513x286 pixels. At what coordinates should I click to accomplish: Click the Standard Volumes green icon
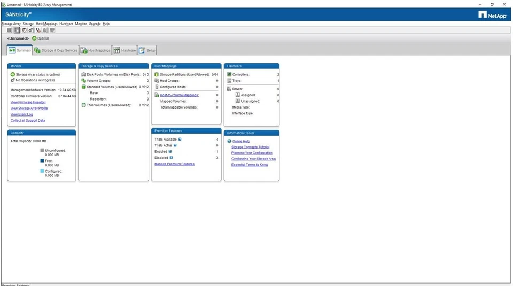pyautogui.click(x=84, y=87)
